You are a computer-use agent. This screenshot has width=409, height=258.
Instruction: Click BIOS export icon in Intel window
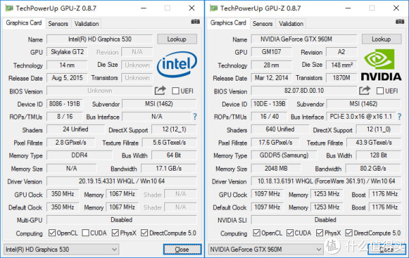click(160, 91)
